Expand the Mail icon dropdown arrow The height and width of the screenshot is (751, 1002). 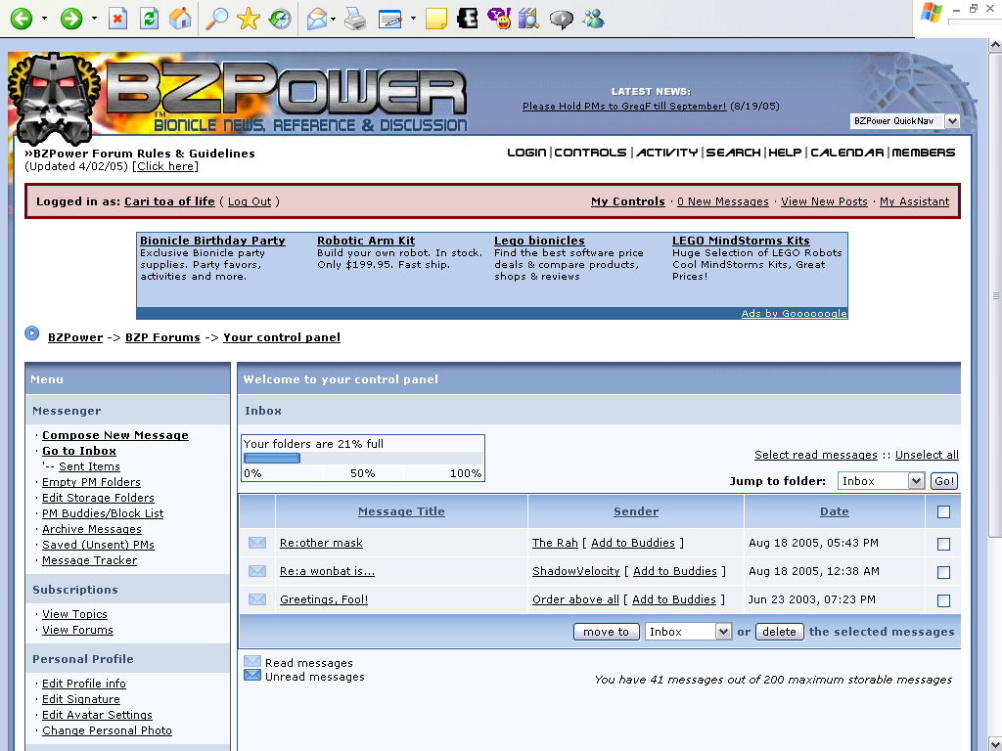333,19
